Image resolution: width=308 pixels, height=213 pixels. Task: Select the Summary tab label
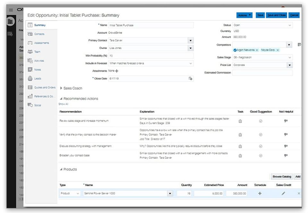pyautogui.click(x=40, y=25)
